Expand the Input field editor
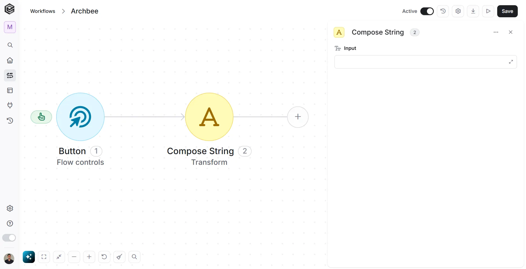Screen dimensions: 526x269 pyautogui.click(x=511, y=62)
